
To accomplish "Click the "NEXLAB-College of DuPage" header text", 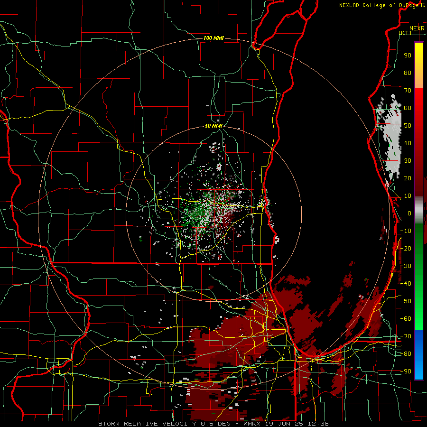I will 380,5.
